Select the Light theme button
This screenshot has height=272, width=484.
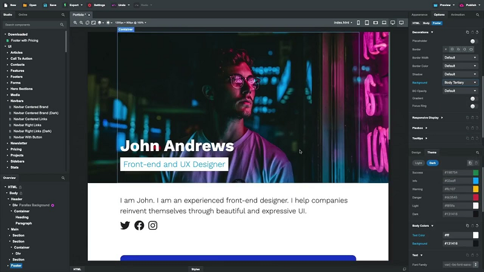[x=419, y=163]
